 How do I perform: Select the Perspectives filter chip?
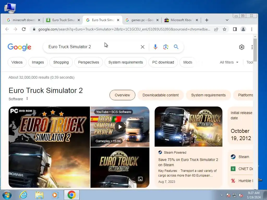coord(89,62)
